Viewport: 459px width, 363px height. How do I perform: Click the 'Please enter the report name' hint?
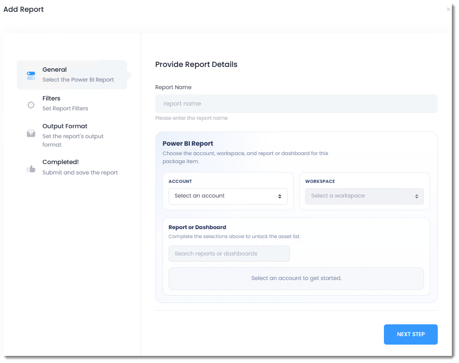[x=191, y=118]
